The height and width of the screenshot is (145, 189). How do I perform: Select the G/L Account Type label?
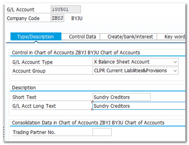[32, 62]
